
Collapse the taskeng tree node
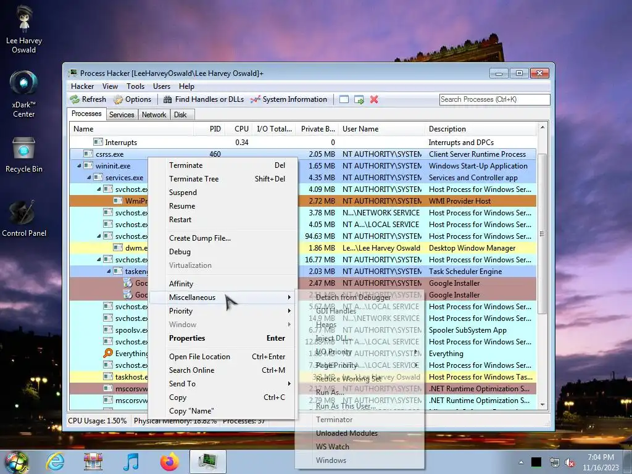pyautogui.click(x=109, y=272)
